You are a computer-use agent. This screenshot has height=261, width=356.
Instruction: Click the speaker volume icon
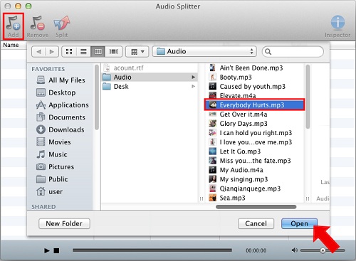point(295,250)
